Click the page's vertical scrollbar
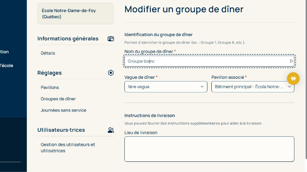Image resolution: width=307 pixels, height=172 pixels. tap(305, 78)
